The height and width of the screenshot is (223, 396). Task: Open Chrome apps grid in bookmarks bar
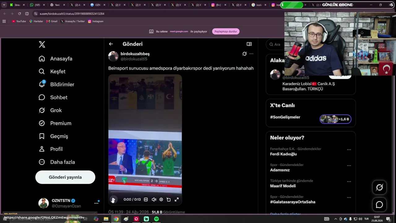[x=4, y=21]
